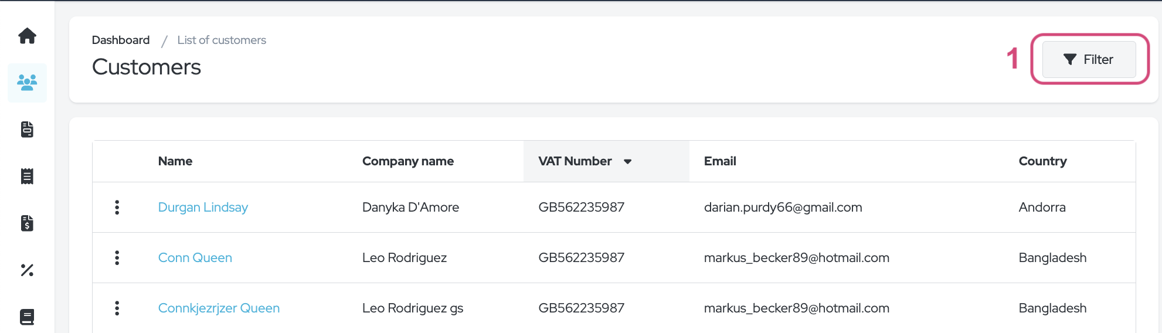This screenshot has height=333, width=1162.
Task: Open three-dot menu for Durgan Lindsay
Action: [117, 208]
